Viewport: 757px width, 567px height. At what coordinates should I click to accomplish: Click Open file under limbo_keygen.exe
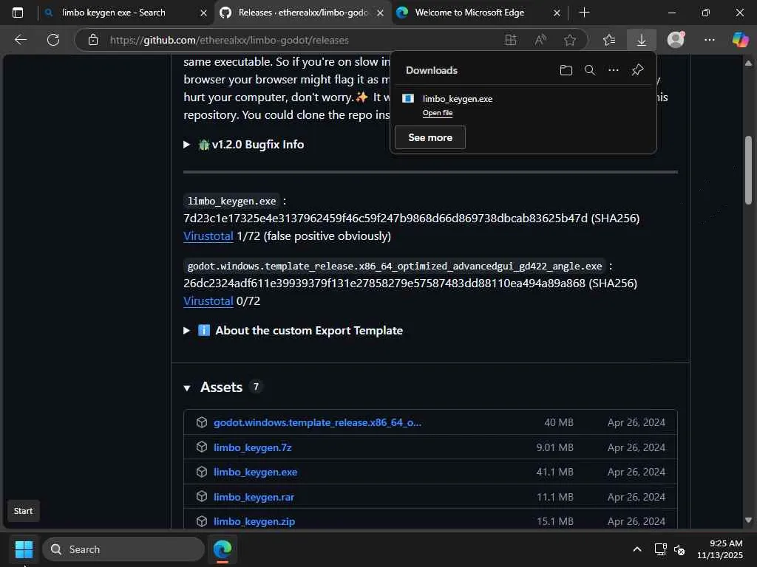pyautogui.click(x=438, y=113)
